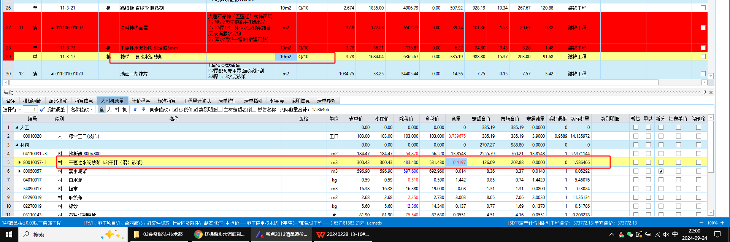
Task: Open the 模板钢筋 tab
Action: pyautogui.click(x=32, y=101)
